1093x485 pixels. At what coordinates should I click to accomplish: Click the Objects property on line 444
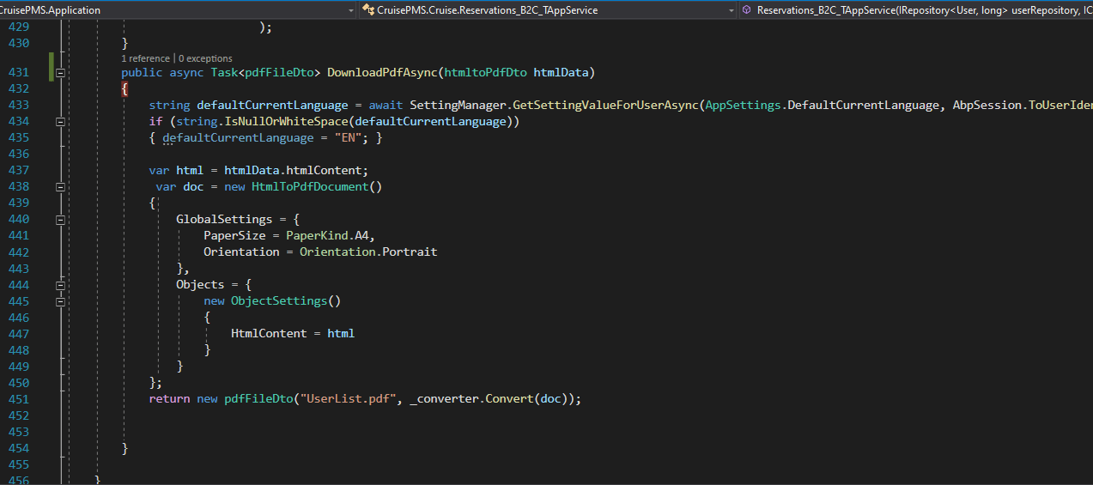pyautogui.click(x=200, y=285)
